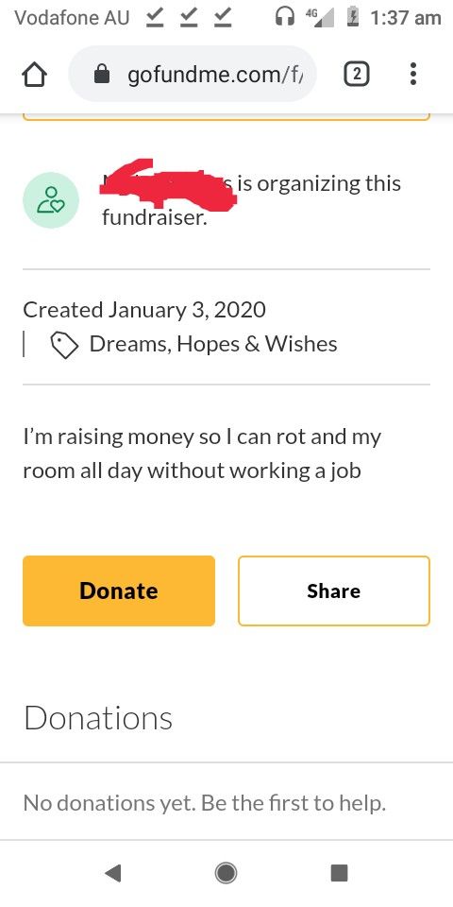Tap the Chrome home icon
453x907 pixels.
click(x=34, y=74)
